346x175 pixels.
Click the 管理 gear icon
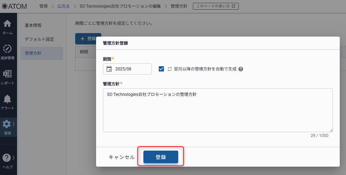6,124
